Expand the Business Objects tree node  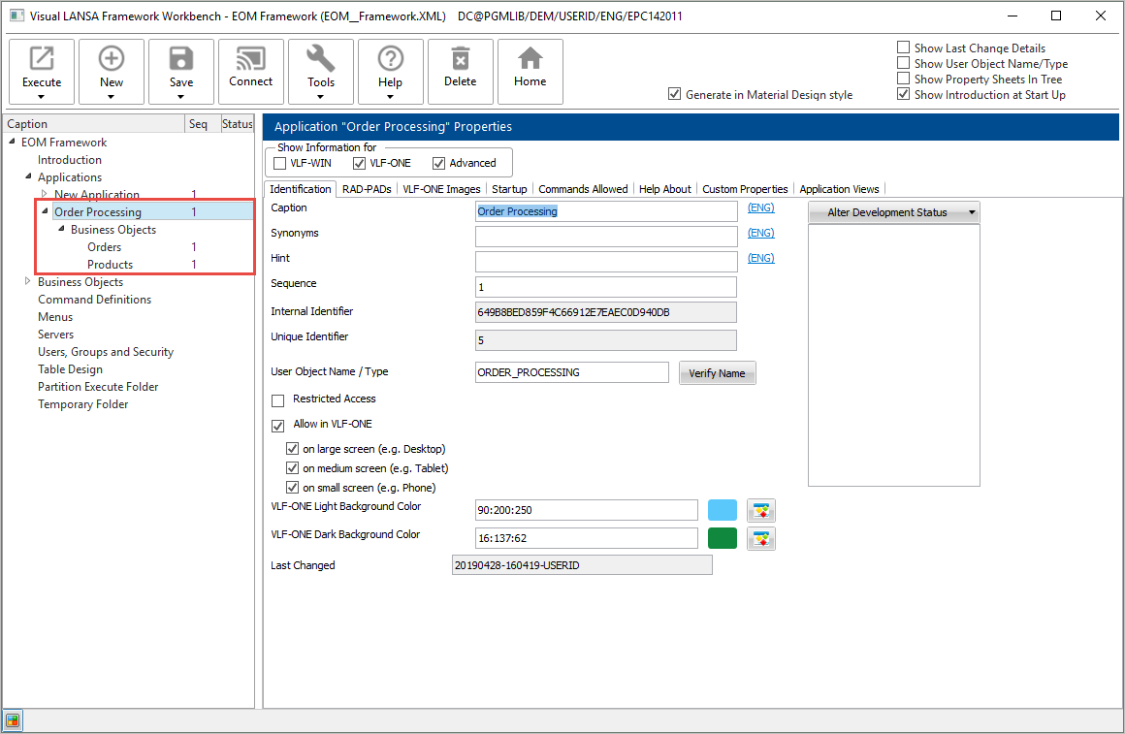28,282
